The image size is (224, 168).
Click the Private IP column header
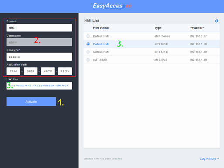197,28
